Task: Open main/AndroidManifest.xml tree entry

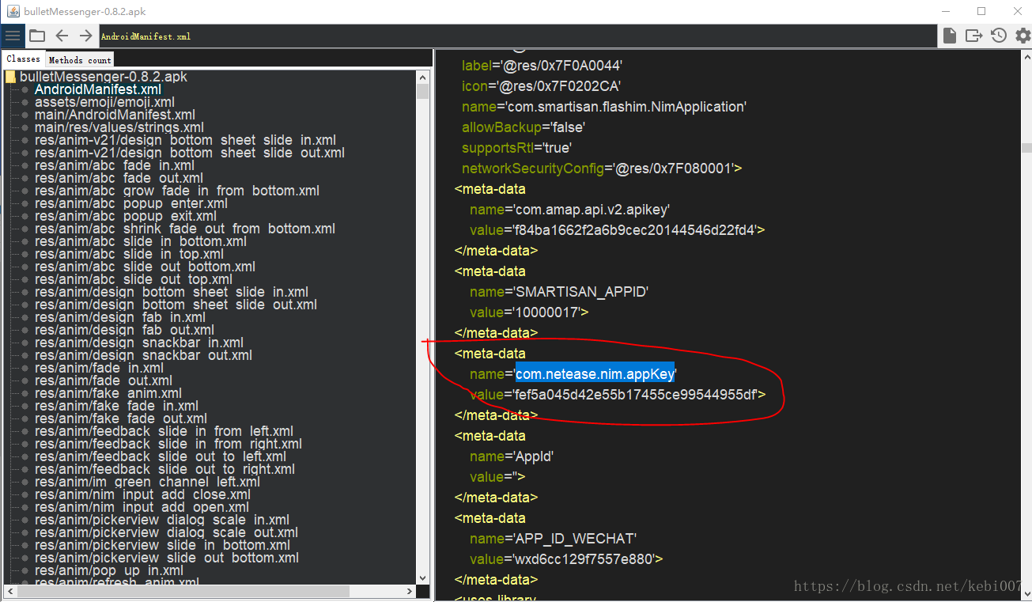Action: [x=115, y=115]
